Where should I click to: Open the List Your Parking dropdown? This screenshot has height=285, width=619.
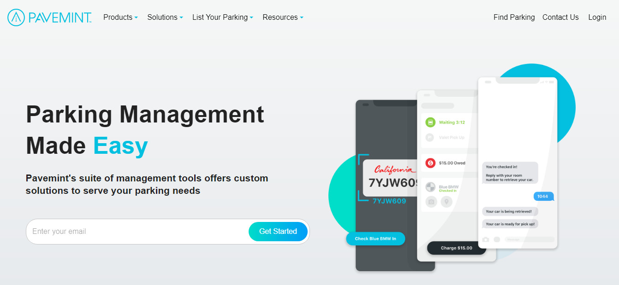coord(223,17)
